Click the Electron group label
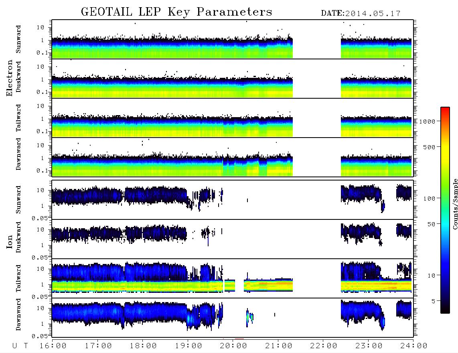Screen dimensions: 458x353 pos(10,78)
